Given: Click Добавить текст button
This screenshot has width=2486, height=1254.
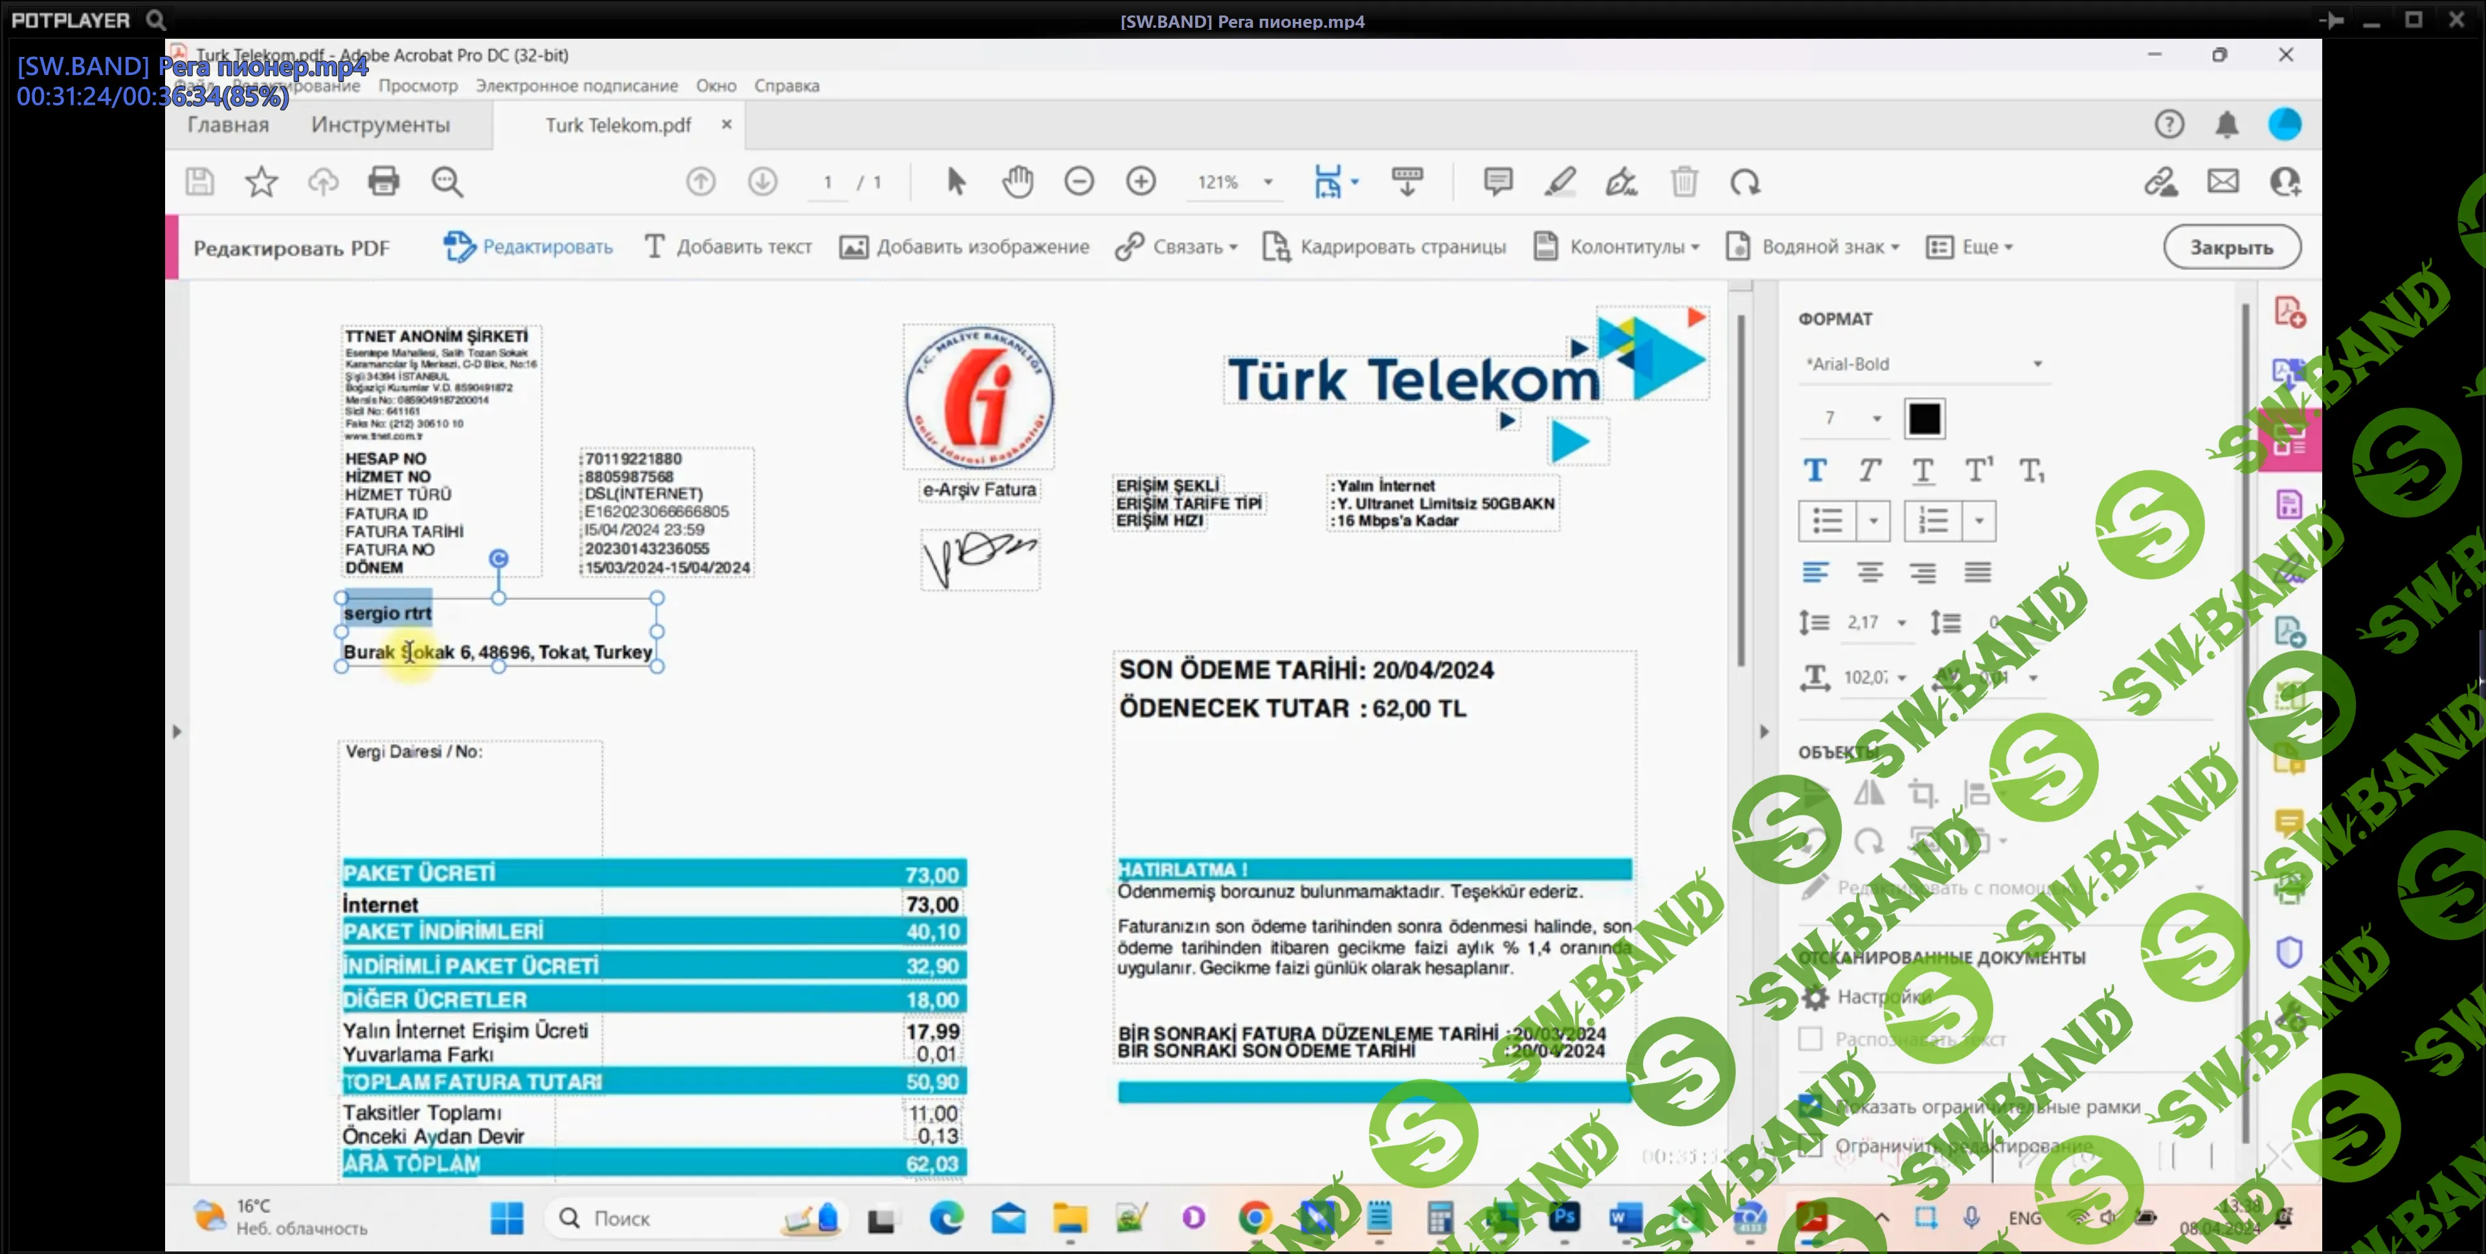Looking at the screenshot, I should 728,247.
